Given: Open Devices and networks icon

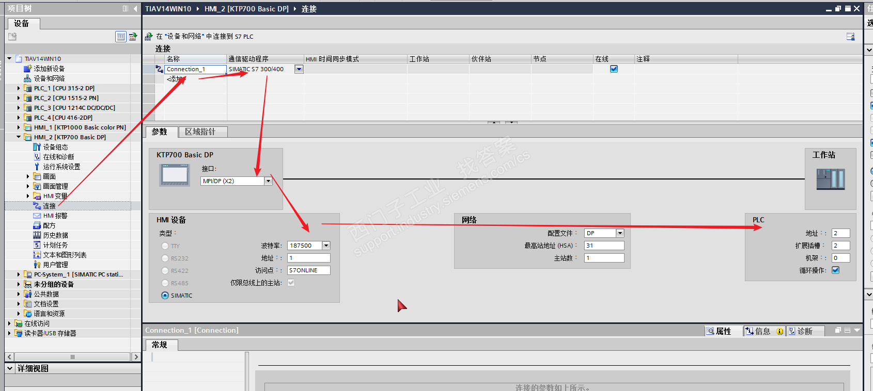Looking at the screenshot, I should pos(28,78).
